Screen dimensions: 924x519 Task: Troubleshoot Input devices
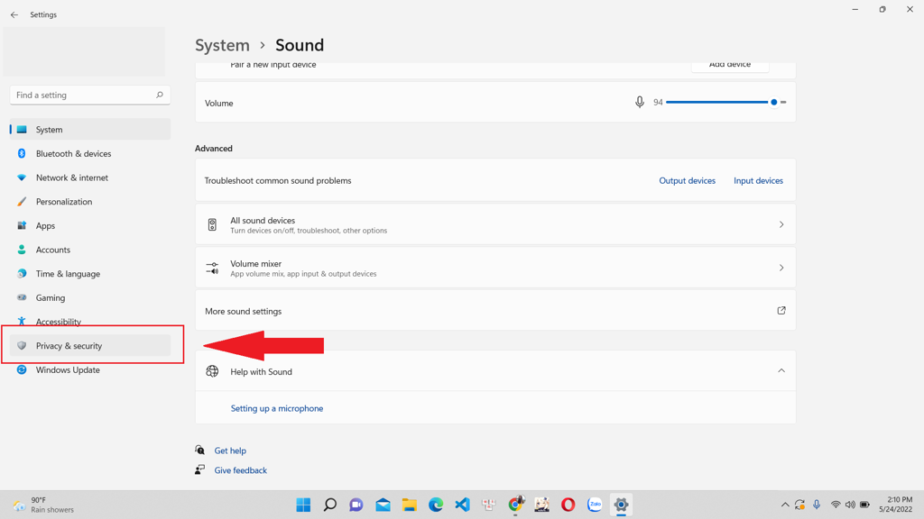pyautogui.click(x=758, y=180)
